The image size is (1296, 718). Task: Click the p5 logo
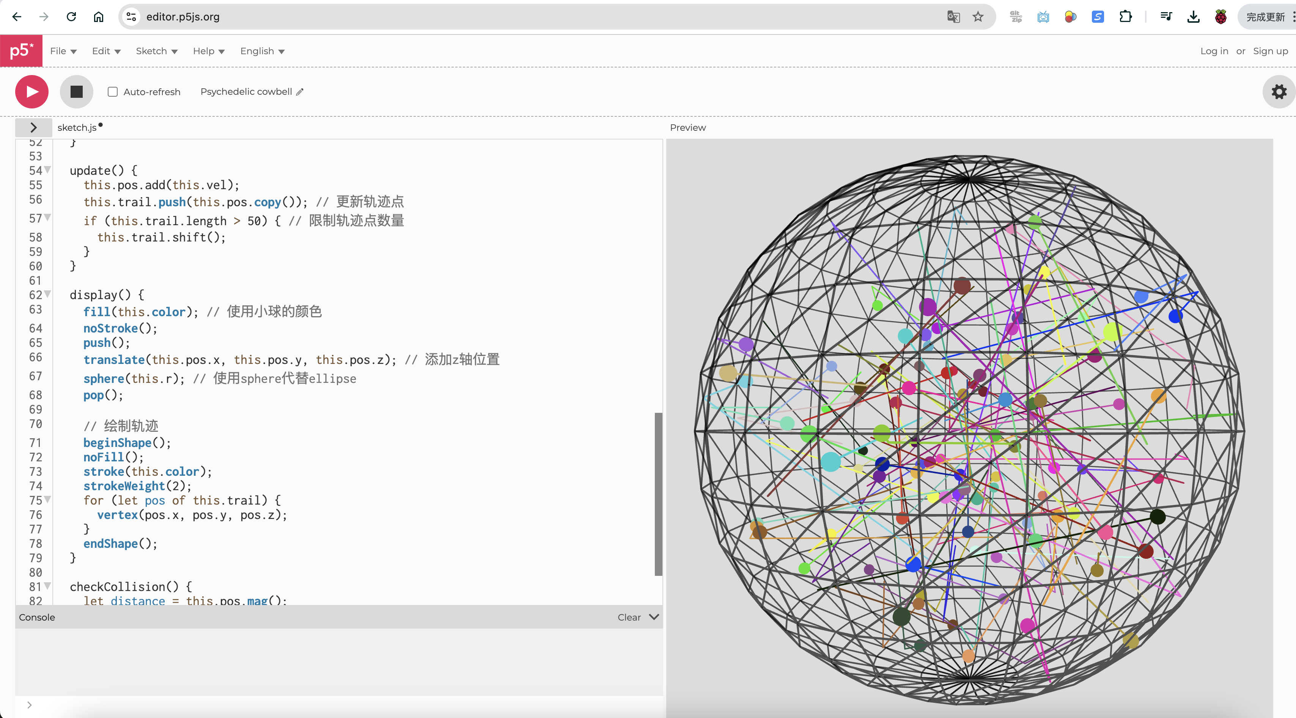[21, 50]
